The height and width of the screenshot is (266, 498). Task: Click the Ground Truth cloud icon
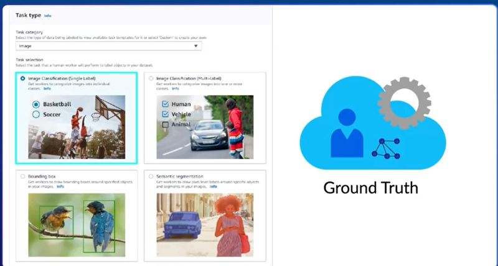coord(372,123)
